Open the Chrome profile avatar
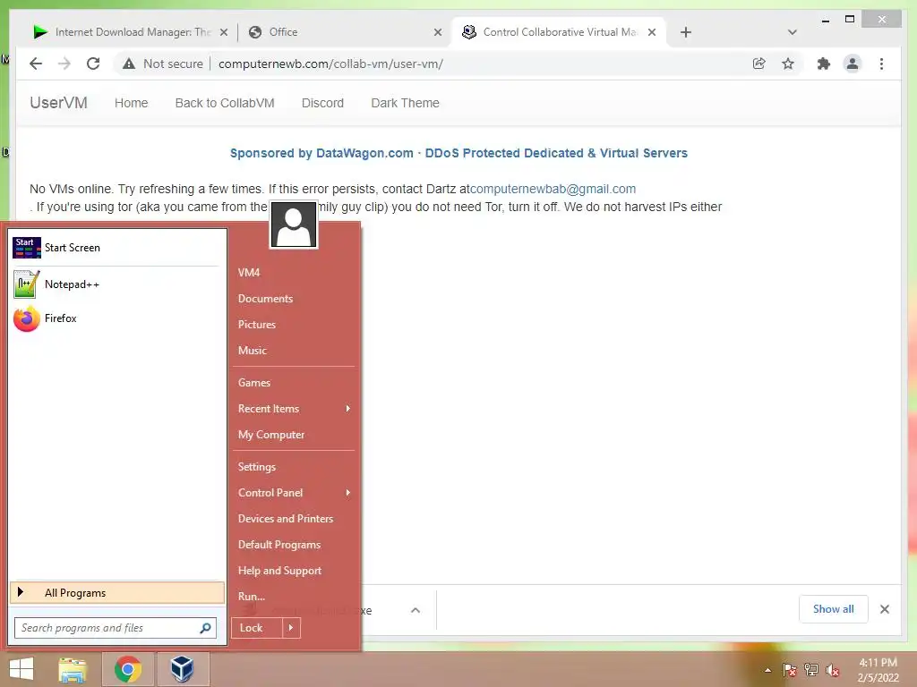 click(853, 64)
